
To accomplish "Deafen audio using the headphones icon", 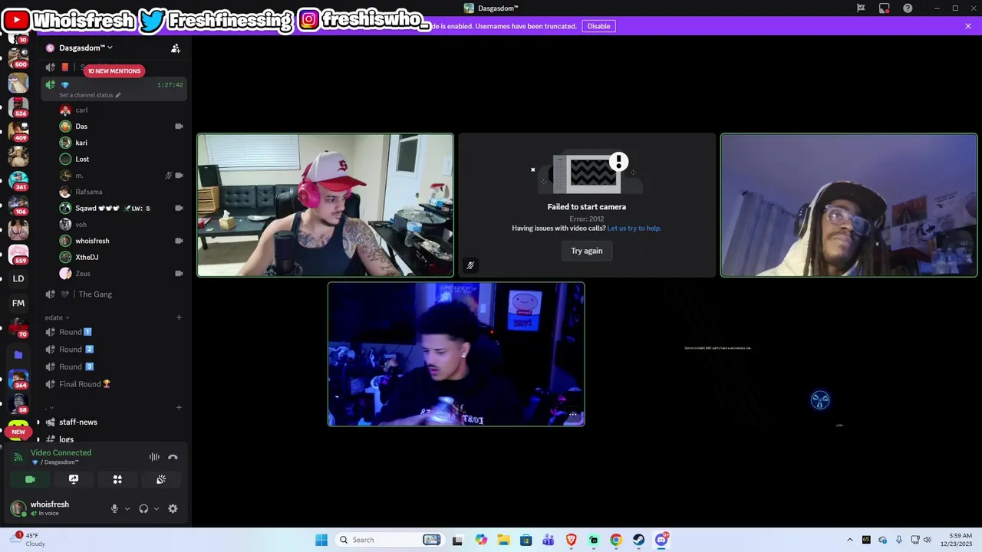I will pos(143,508).
